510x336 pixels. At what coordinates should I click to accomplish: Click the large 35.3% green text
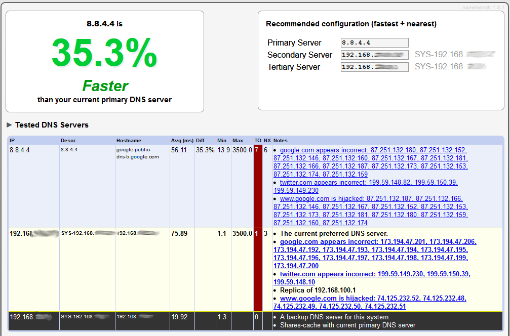(x=104, y=53)
